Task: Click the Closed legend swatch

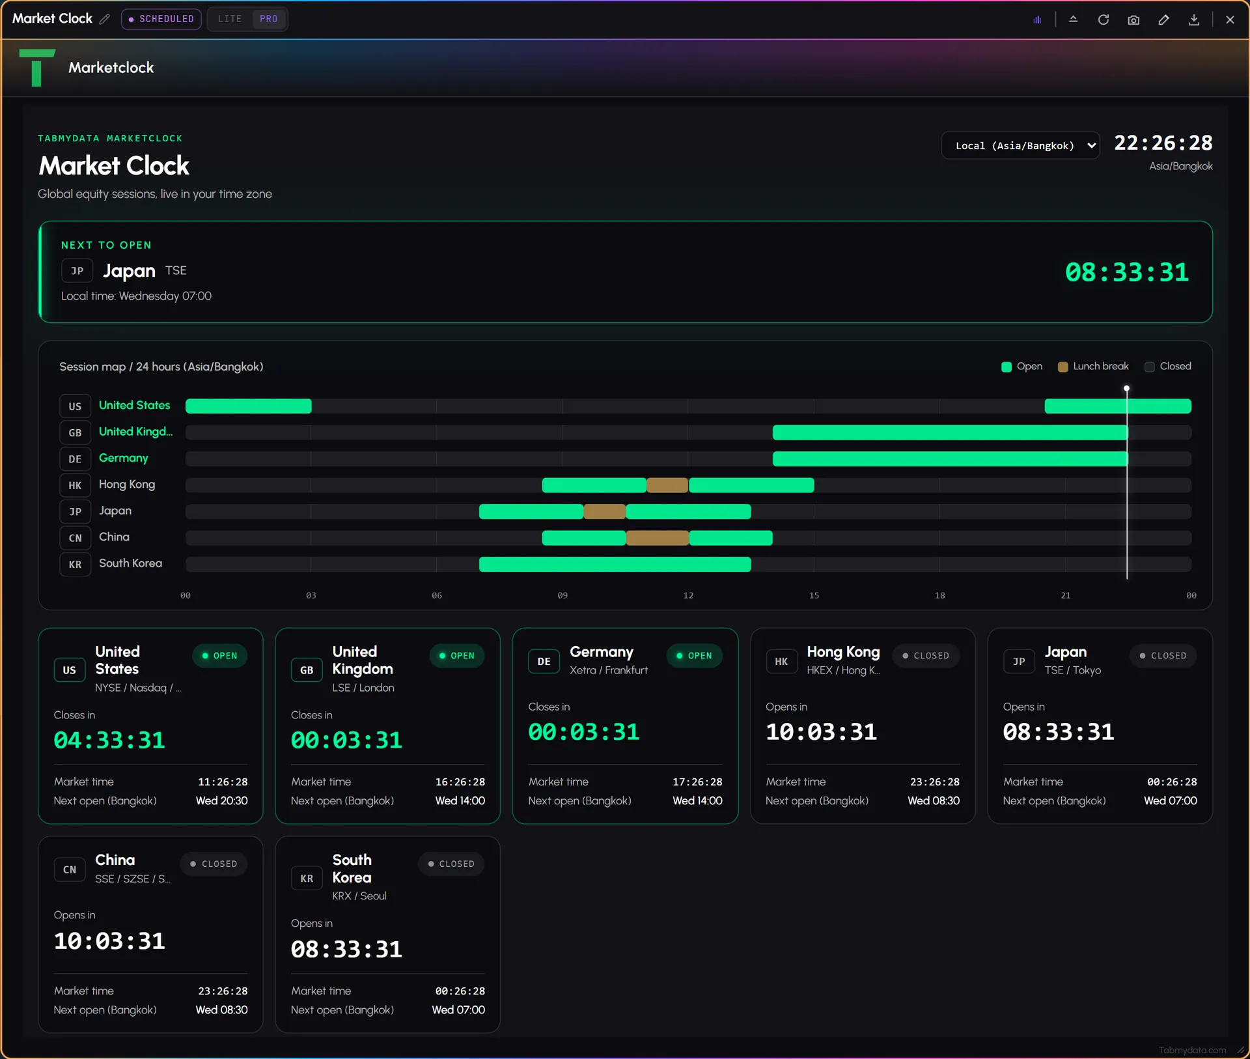Action: [1150, 367]
